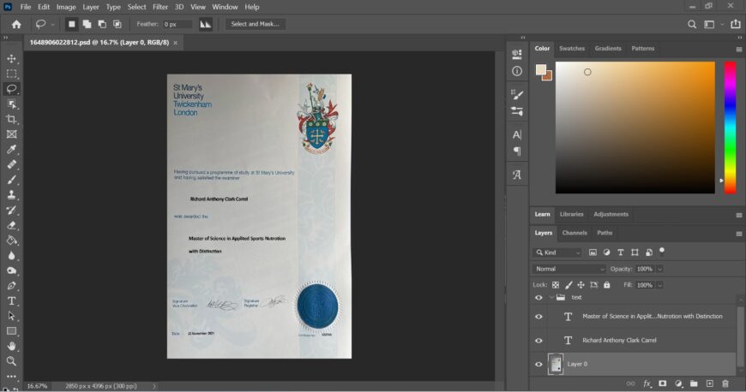The height and width of the screenshot is (392, 746).
Task: Select the Clone Stamp tool
Action: tap(11, 195)
